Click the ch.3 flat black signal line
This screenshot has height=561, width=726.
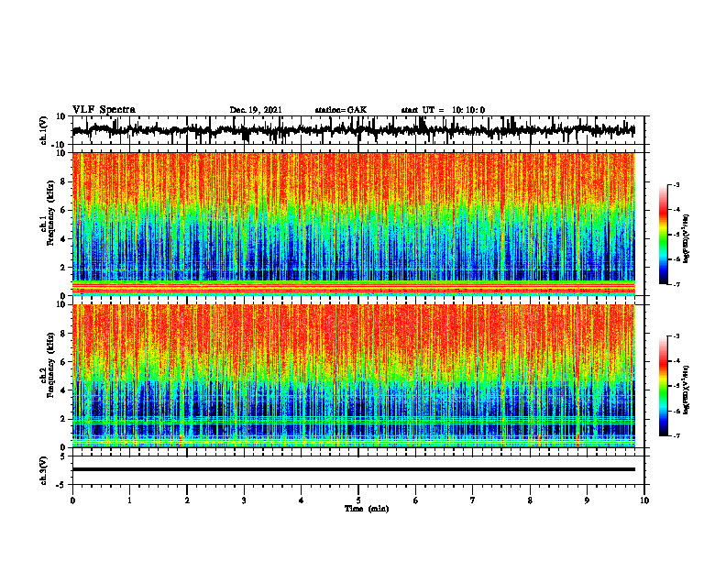coord(353,469)
